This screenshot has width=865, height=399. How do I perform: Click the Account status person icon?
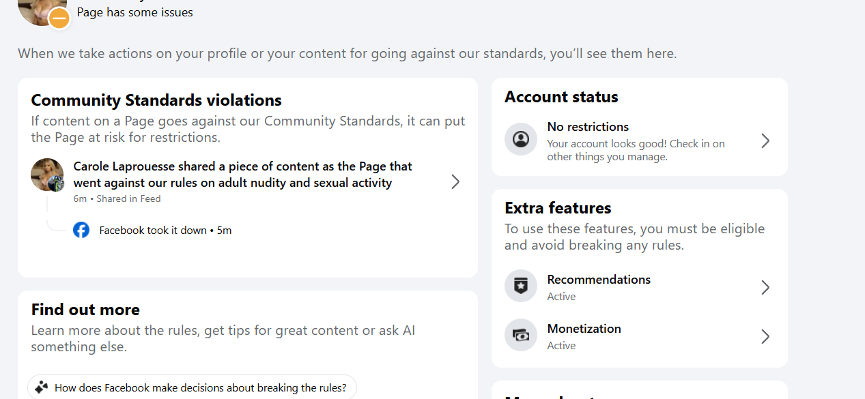click(x=521, y=140)
